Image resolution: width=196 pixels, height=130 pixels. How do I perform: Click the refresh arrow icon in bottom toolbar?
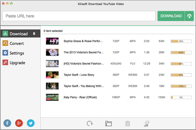90,124
